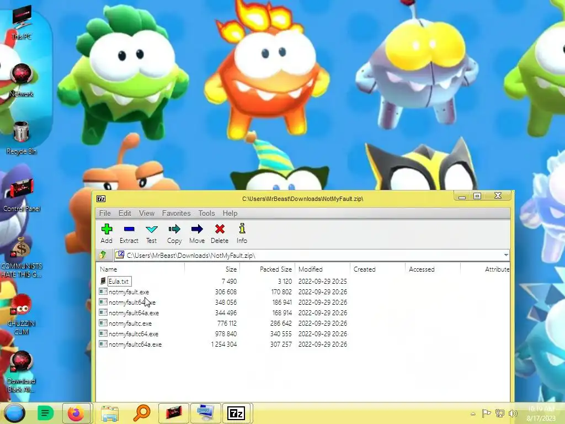
Task: Open This PC desktop icon
Action: tap(22, 22)
